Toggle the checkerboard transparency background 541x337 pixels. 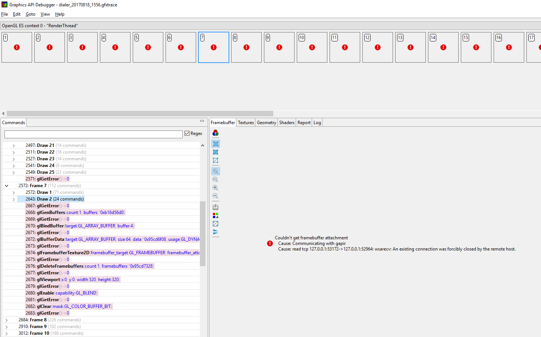(216, 223)
